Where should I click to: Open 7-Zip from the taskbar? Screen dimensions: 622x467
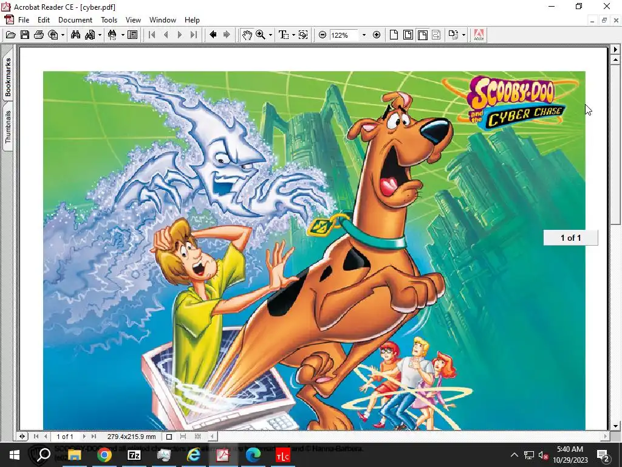[134, 455]
